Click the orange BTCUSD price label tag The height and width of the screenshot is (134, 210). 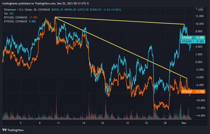(x=193, y=92)
